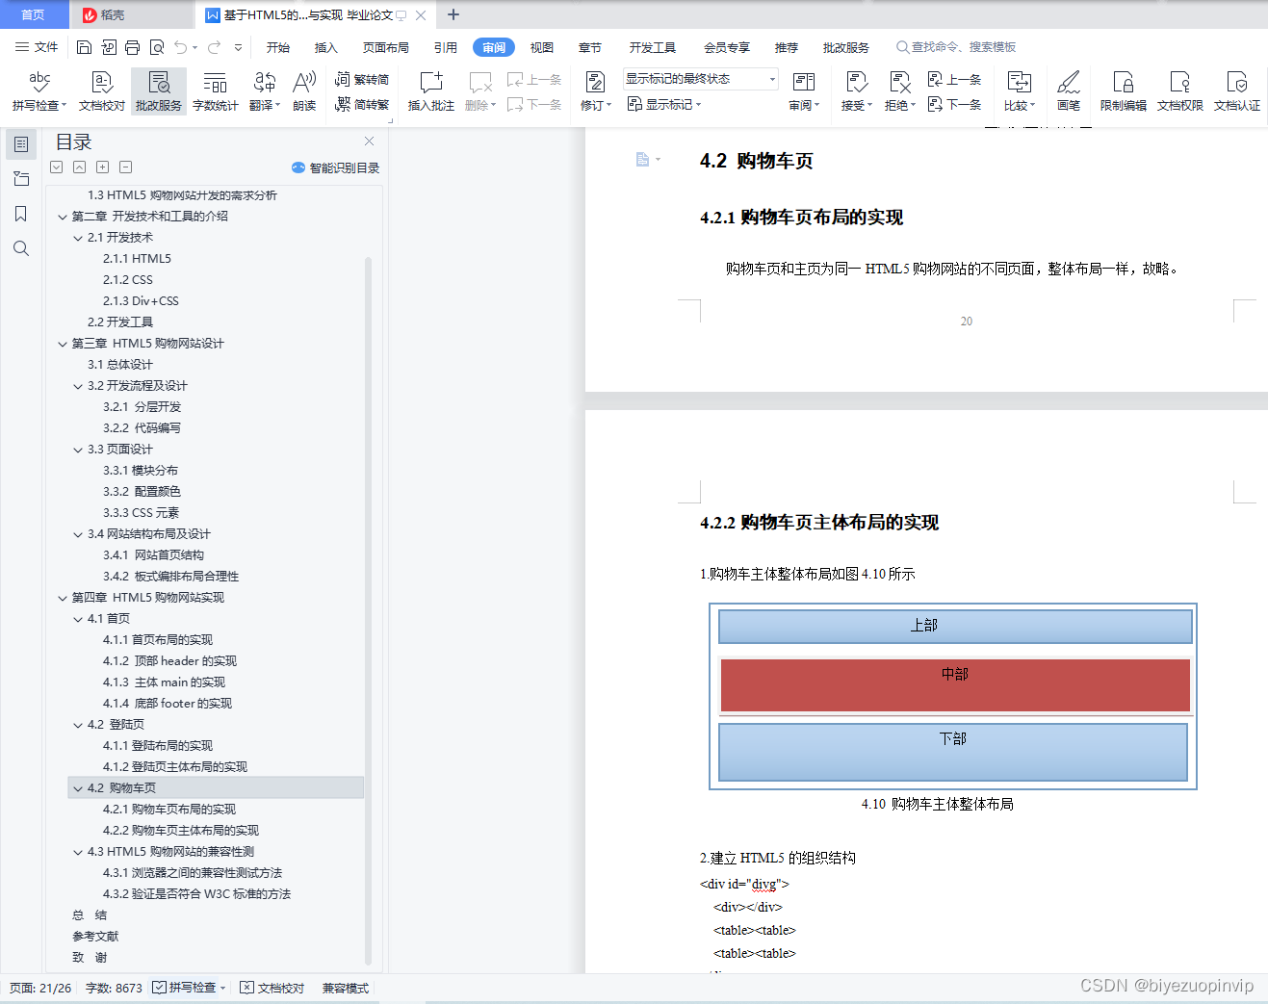The width and height of the screenshot is (1268, 1004).
Task: Switch to the 视图 ribbon tab
Action: [542, 47]
